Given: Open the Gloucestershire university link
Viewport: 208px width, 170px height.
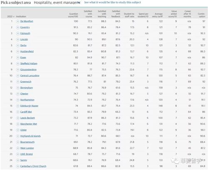Looking at the screenshot, I should point(28,70).
